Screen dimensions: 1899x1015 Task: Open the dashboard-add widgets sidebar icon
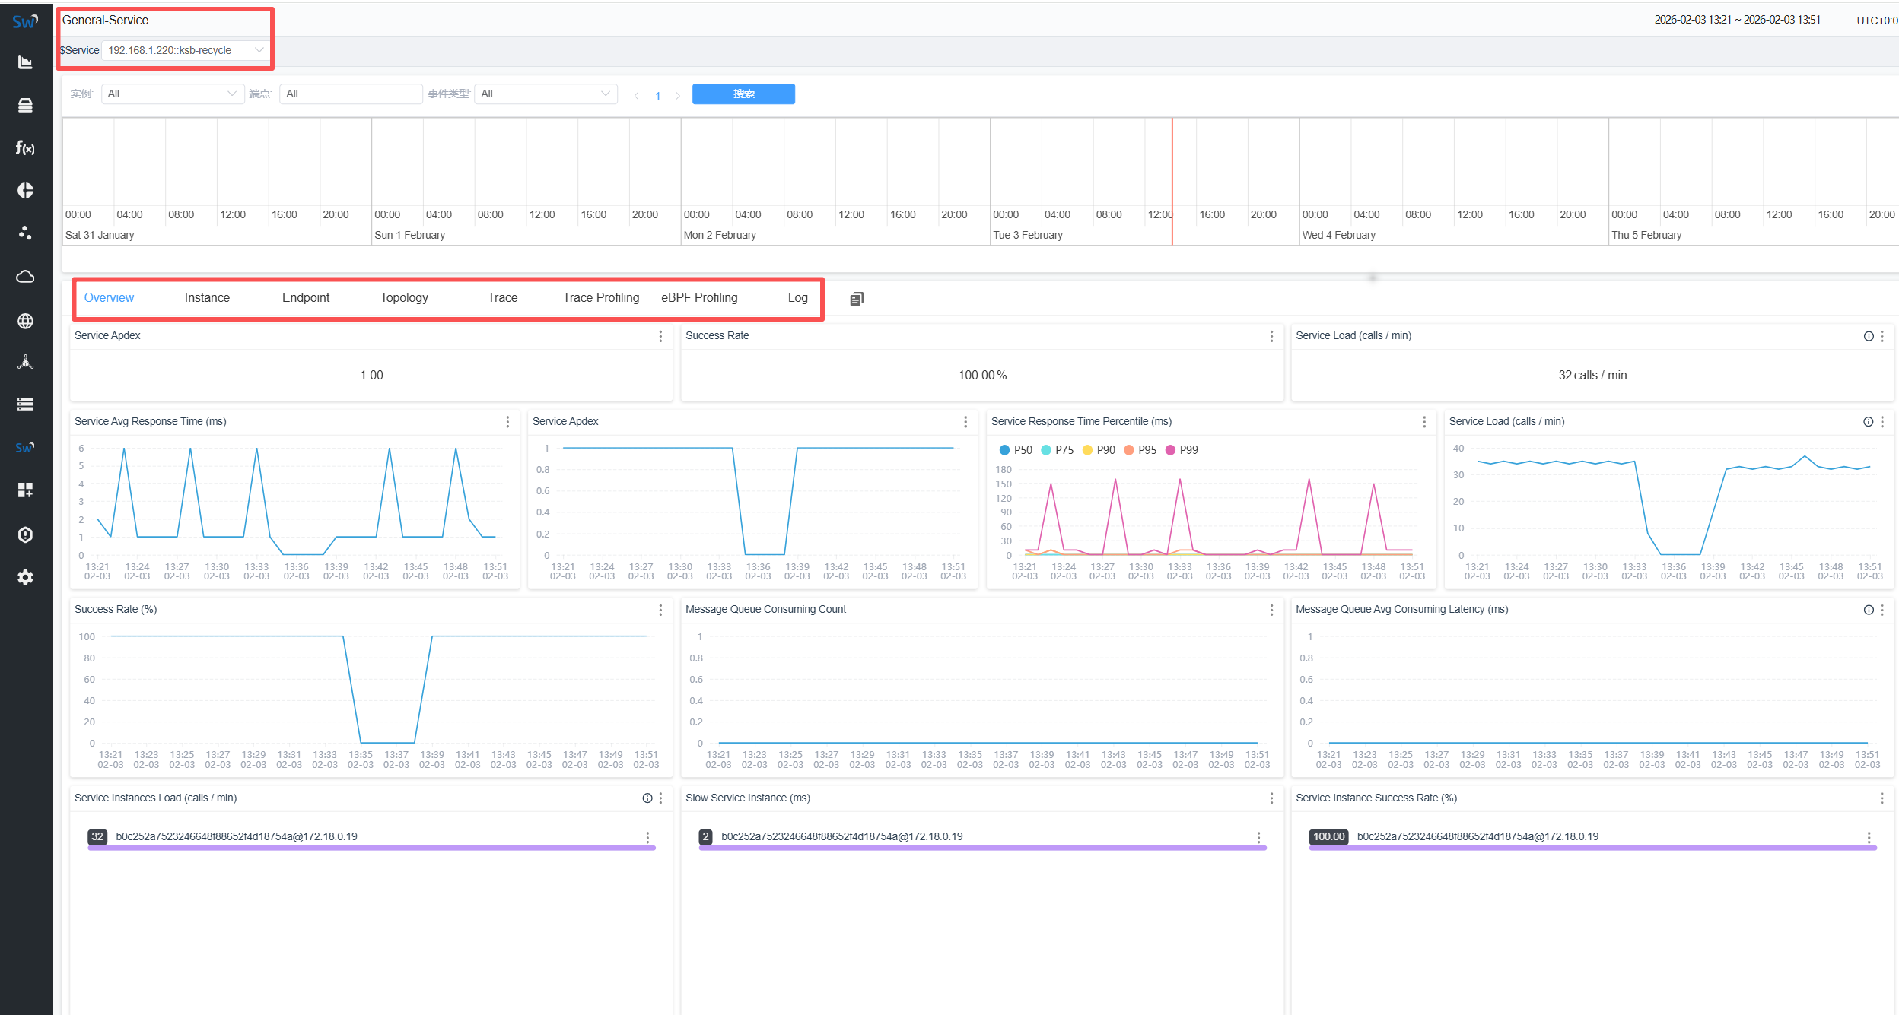pos(25,490)
